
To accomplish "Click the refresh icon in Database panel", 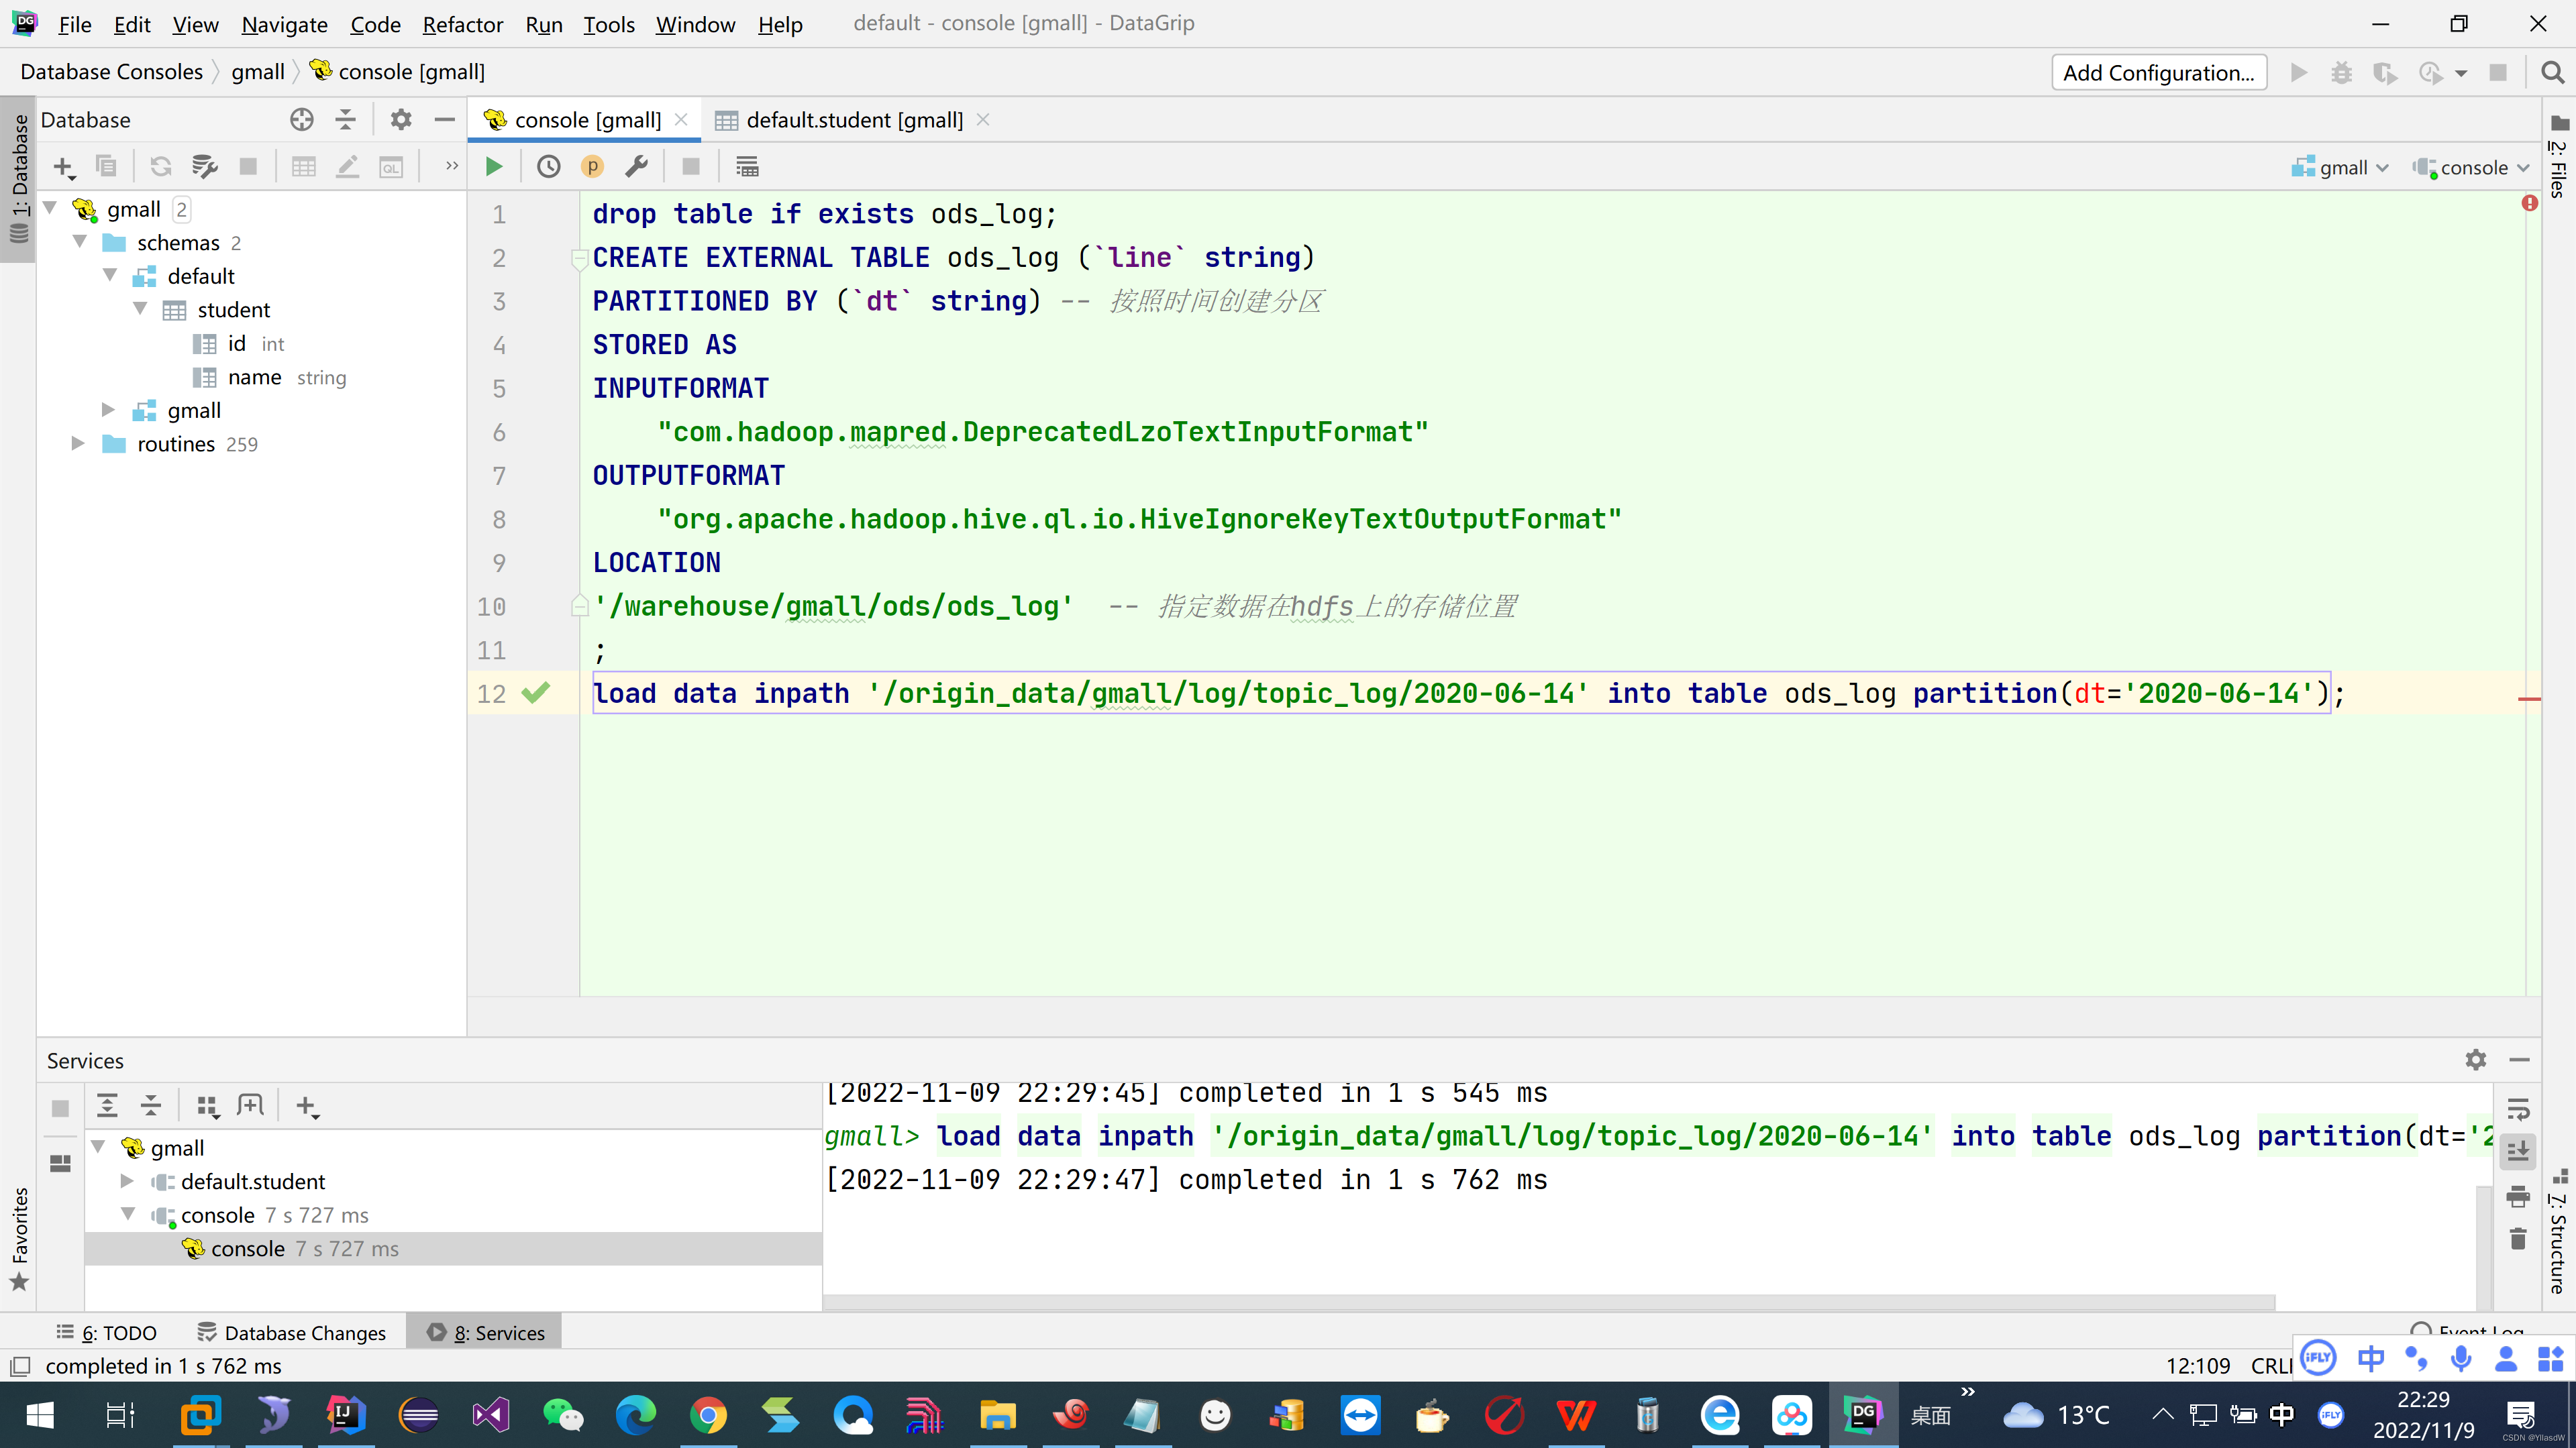I will (160, 167).
